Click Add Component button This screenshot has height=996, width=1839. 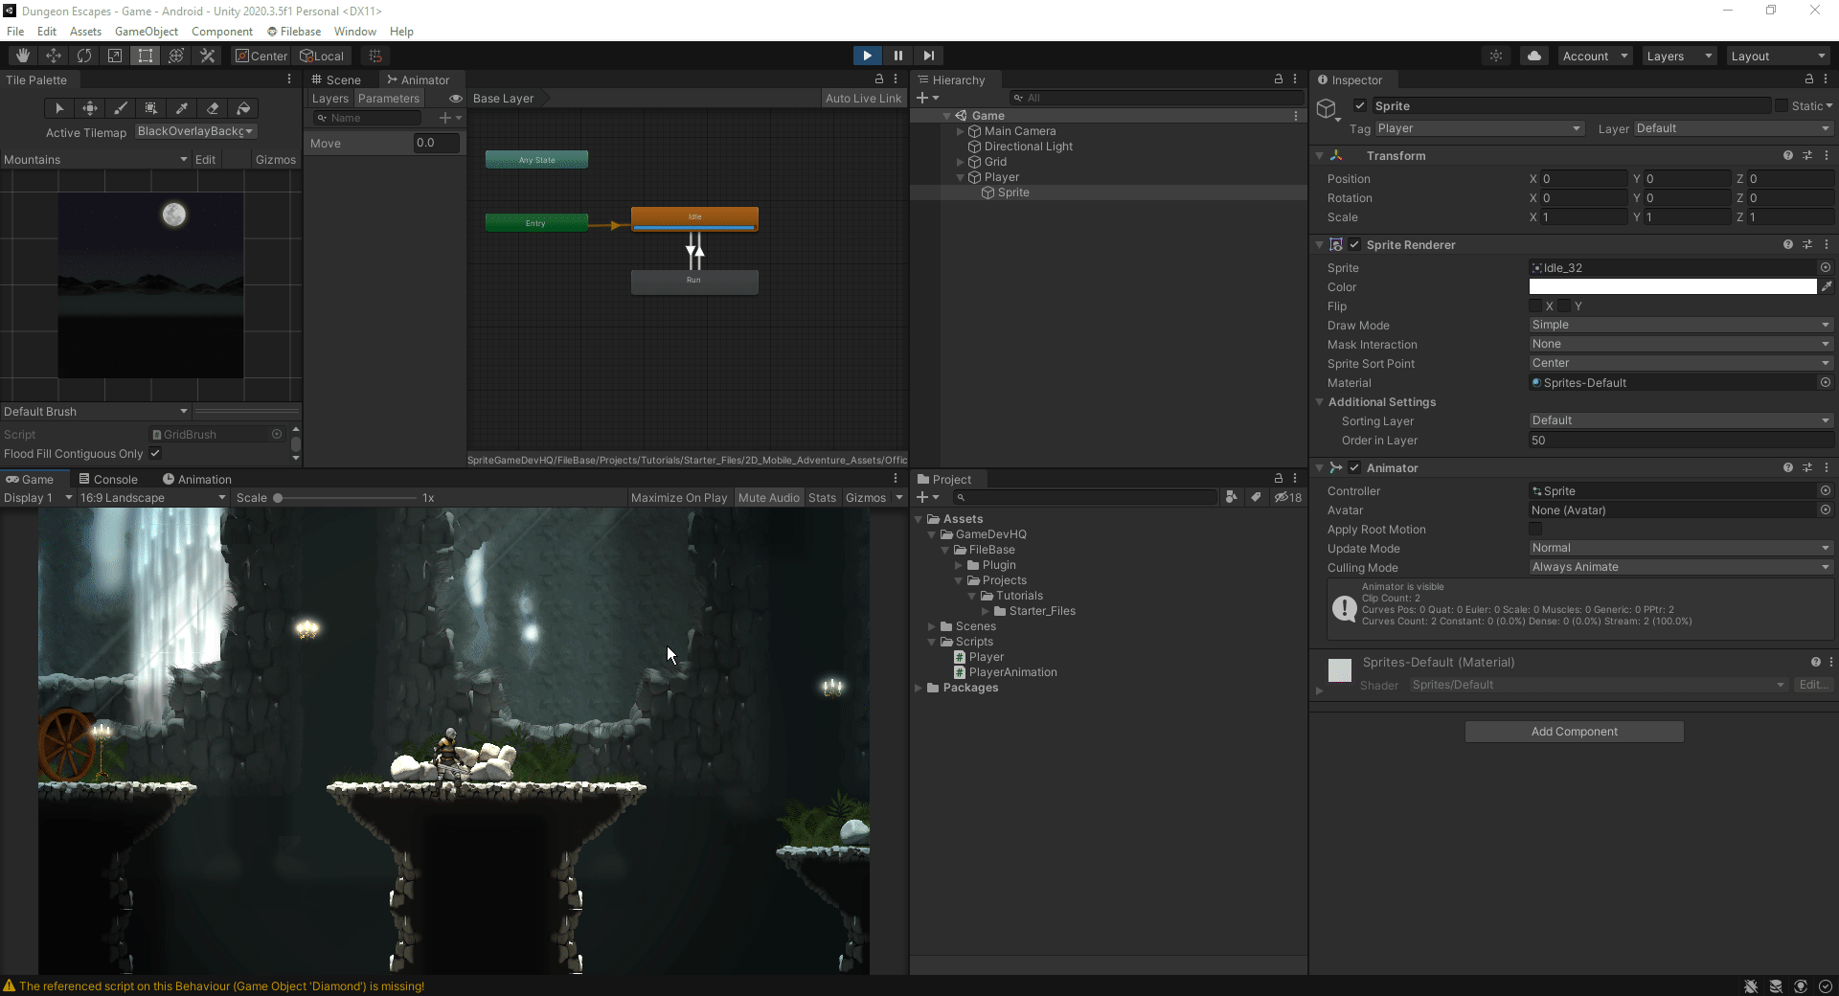tap(1574, 732)
